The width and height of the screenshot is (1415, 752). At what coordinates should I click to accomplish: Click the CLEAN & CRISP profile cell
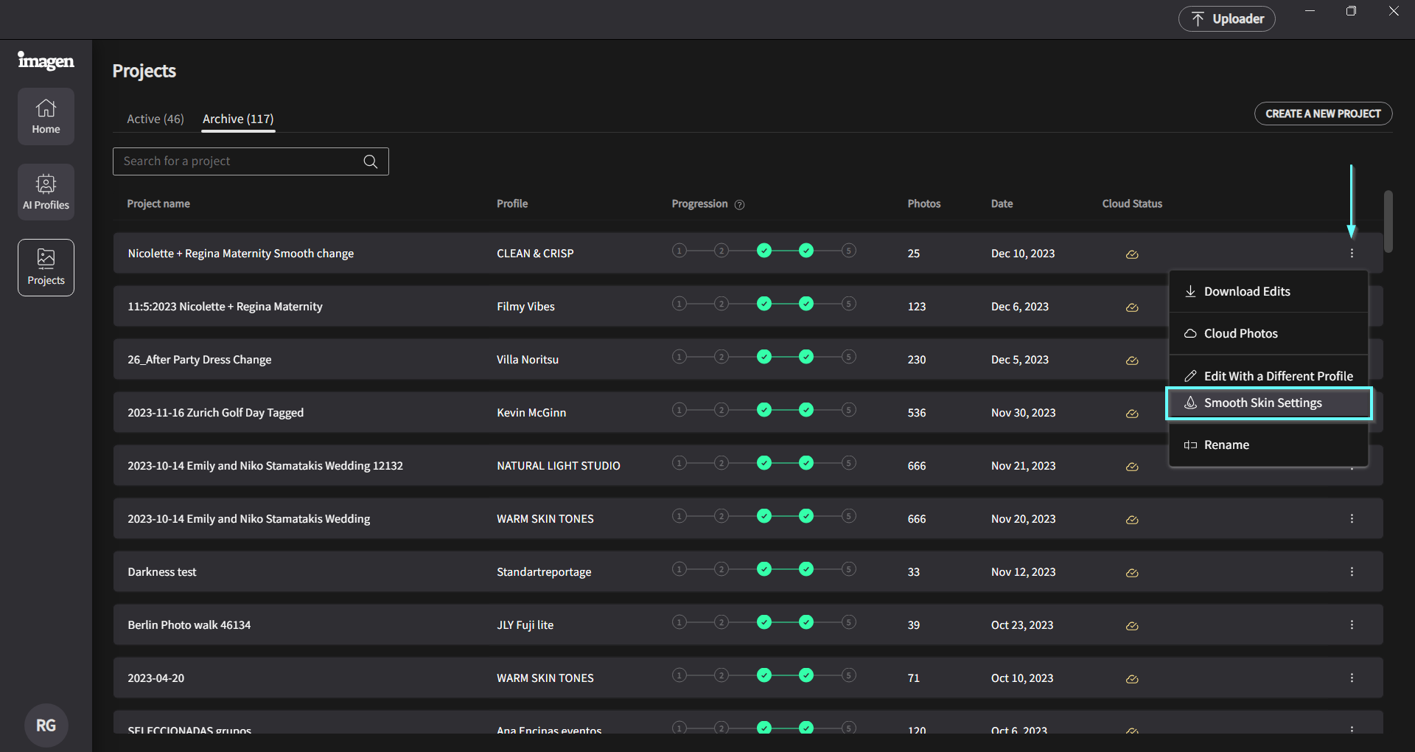click(x=535, y=253)
